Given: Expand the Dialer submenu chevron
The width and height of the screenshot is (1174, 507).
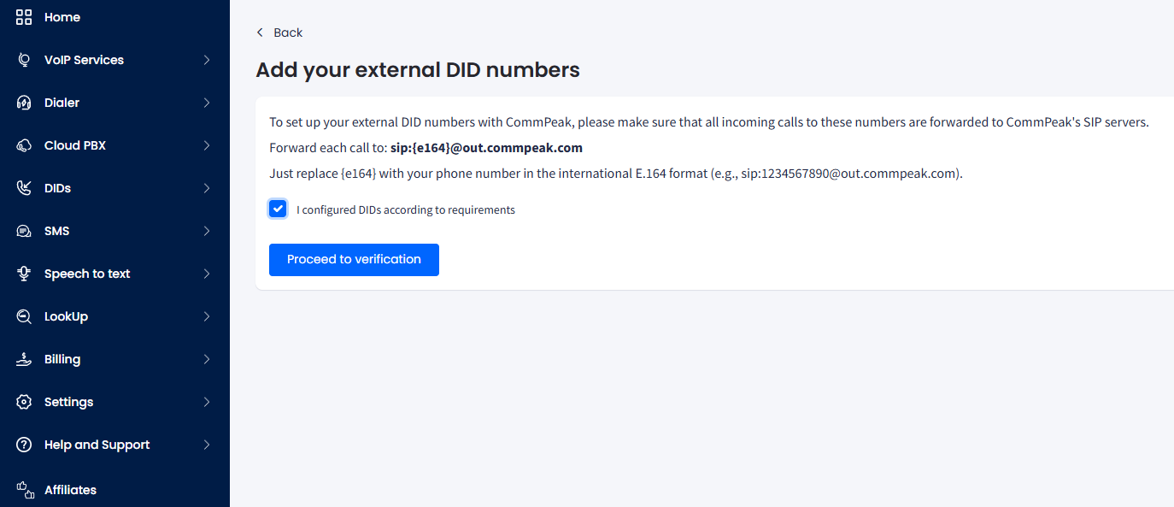Looking at the screenshot, I should pos(207,103).
